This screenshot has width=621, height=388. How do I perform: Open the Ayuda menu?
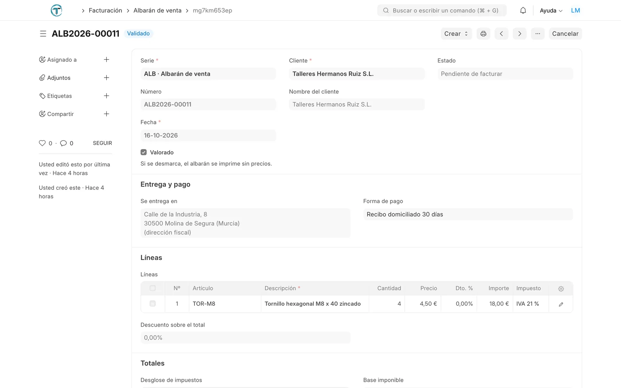pyautogui.click(x=551, y=10)
